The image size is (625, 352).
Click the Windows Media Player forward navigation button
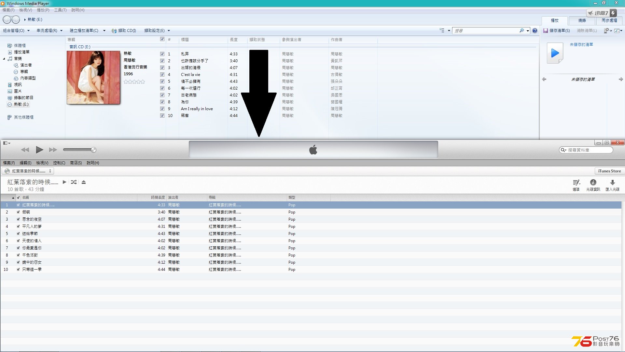tap(16, 20)
